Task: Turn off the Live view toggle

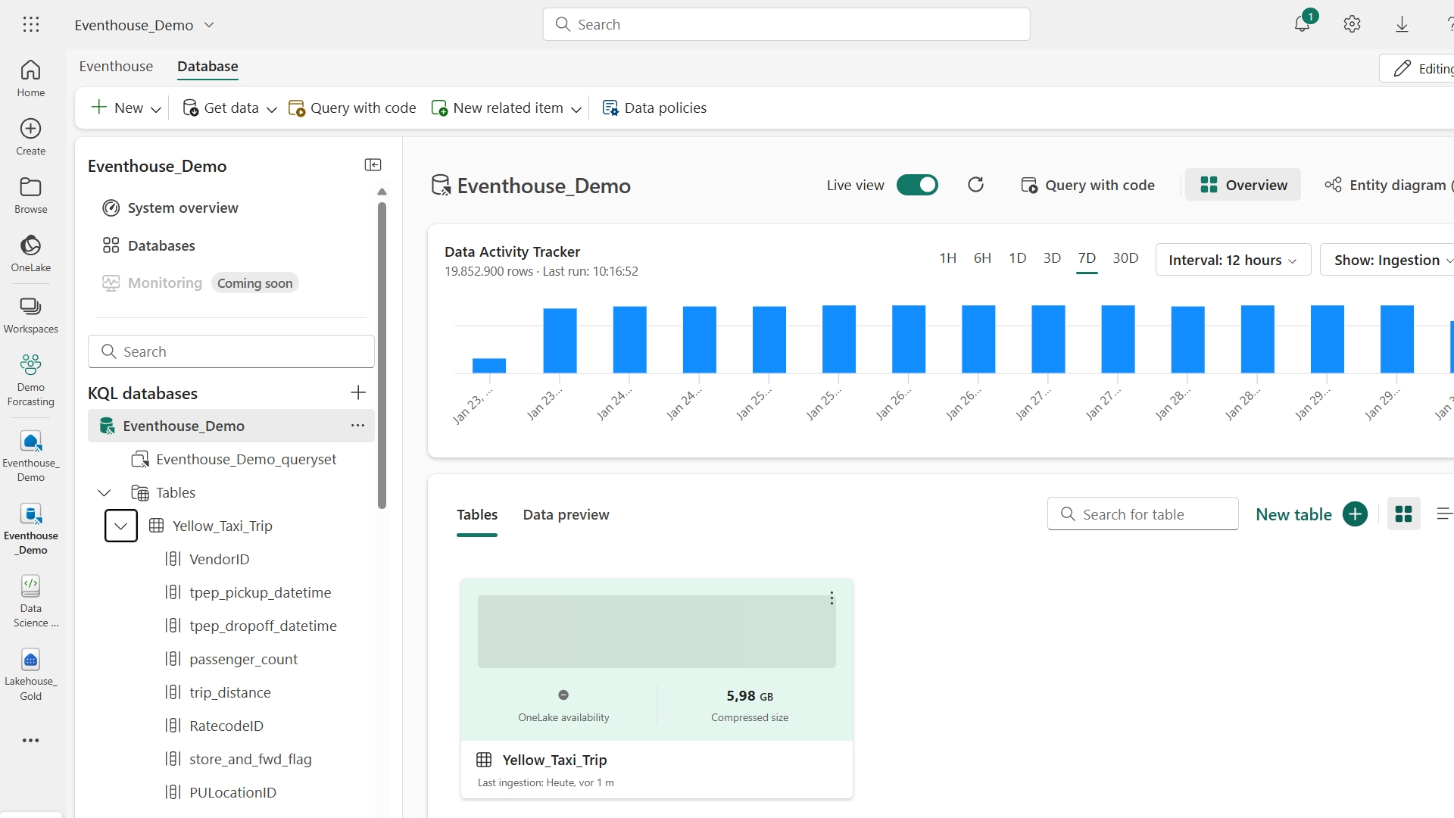Action: 917,185
